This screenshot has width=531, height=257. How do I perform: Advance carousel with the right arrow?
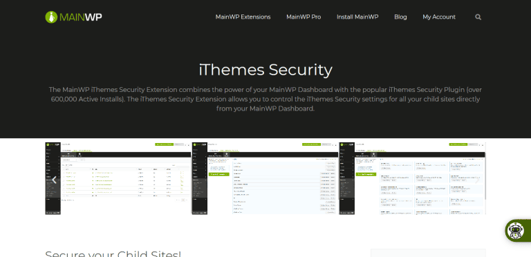477,180
